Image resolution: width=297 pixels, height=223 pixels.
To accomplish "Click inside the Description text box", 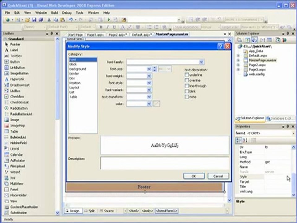I will pos(165,163).
